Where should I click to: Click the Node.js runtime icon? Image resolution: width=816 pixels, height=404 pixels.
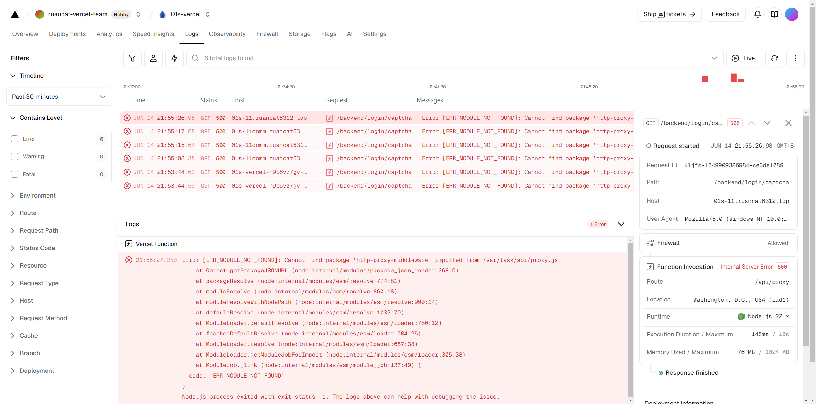point(741,316)
